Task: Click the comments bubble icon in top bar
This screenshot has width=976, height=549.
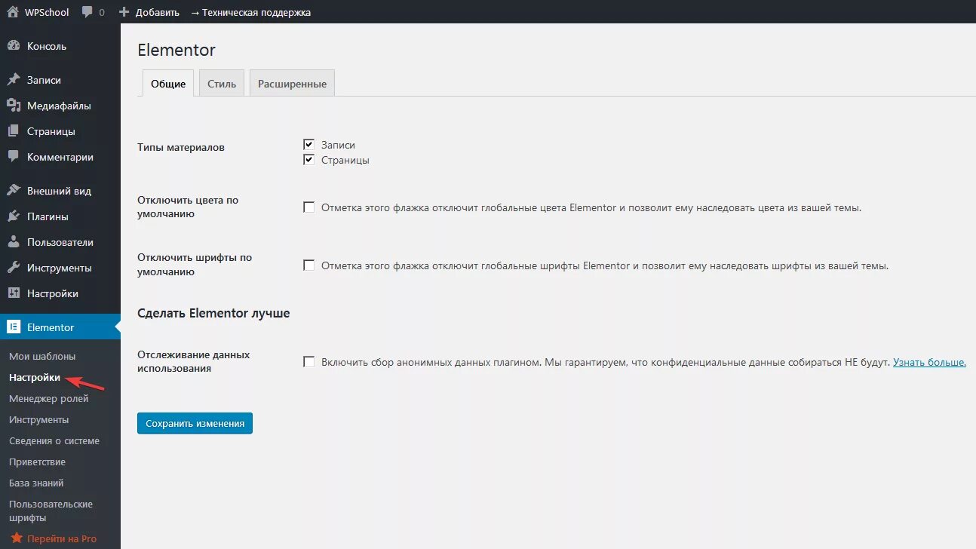Action: pos(87,12)
